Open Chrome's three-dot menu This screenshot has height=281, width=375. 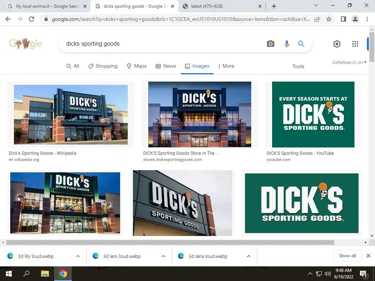367,19
